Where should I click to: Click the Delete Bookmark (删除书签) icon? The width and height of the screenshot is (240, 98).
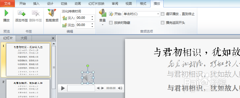(x=36, y=13)
